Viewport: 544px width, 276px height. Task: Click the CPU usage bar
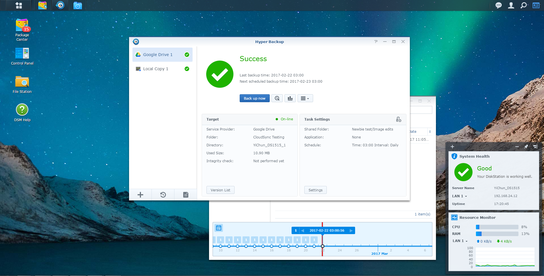(497, 227)
